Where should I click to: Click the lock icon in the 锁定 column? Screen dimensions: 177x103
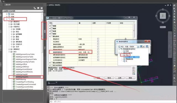pos(125,39)
